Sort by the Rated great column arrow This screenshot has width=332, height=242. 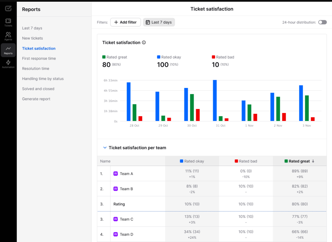pos(313,161)
